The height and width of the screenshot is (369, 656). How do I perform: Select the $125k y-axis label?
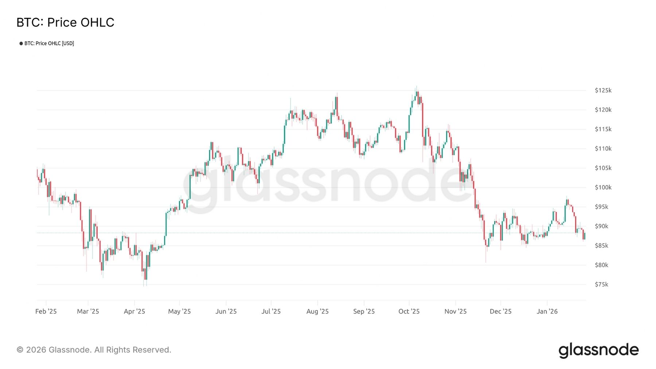click(603, 90)
